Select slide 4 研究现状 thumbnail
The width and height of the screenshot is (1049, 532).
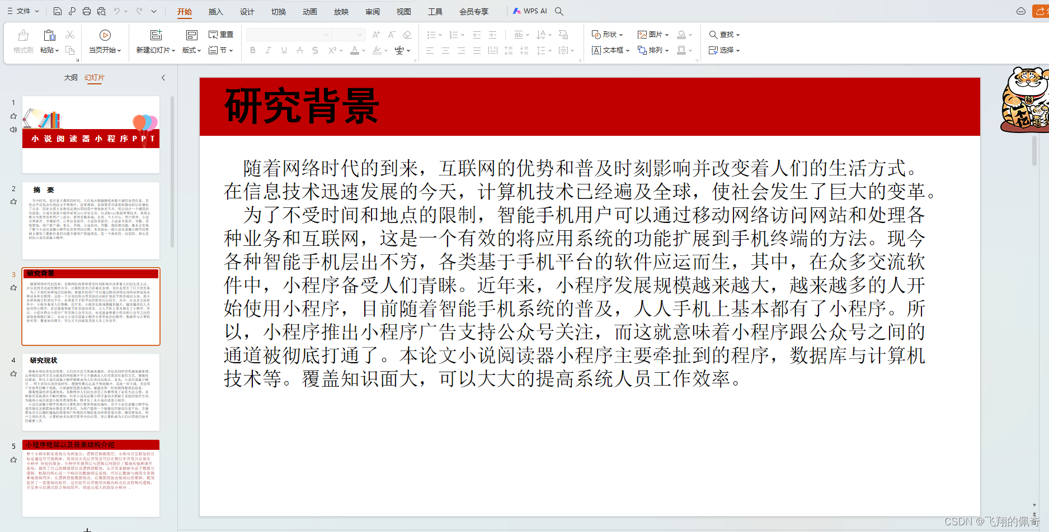pos(91,392)
